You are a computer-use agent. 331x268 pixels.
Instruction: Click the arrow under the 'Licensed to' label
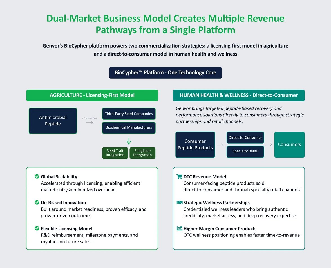tap(90, 123)
